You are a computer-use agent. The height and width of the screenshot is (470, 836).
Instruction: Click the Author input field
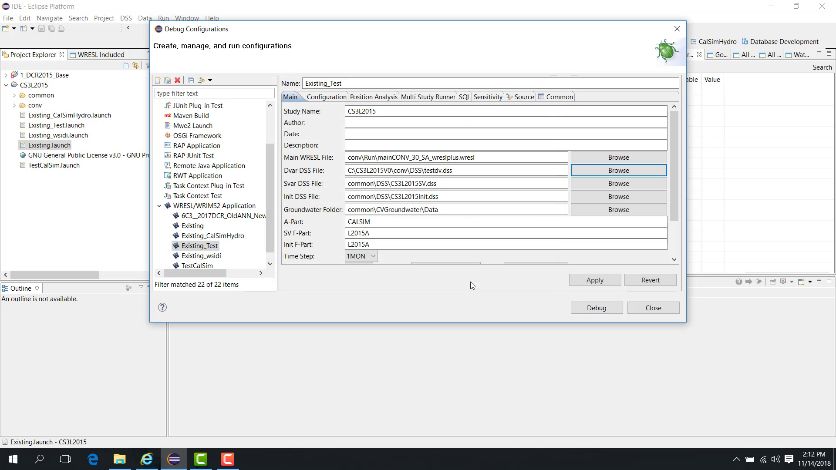[506, 123]
